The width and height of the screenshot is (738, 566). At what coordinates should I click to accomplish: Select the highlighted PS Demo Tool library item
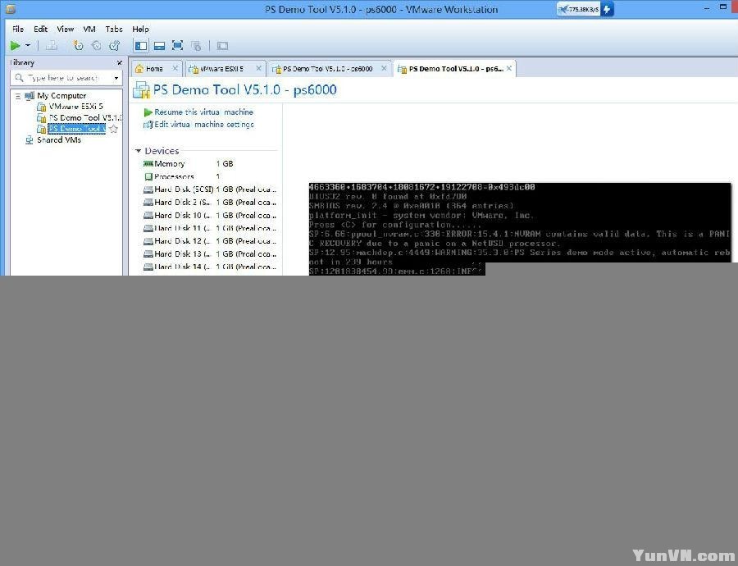(77, 129)
